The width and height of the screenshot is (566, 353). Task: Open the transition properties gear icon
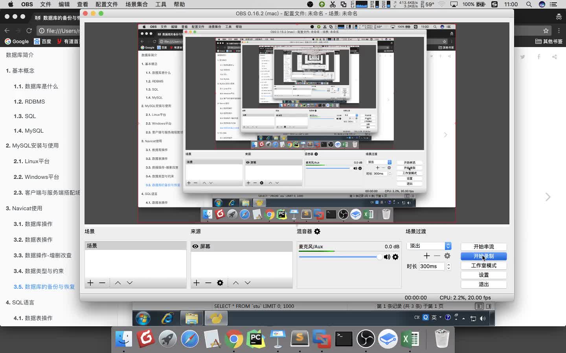pyautogui.click(x=447, y=256)
